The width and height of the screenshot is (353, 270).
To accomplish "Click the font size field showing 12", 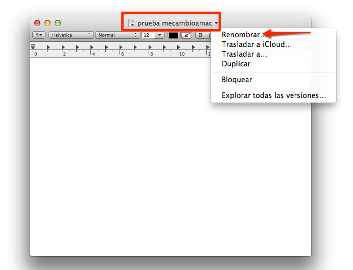I will tap(148, 35).
